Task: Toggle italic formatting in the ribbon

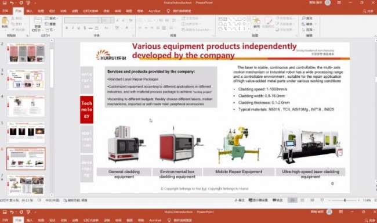Action: [x=72, y=28]
